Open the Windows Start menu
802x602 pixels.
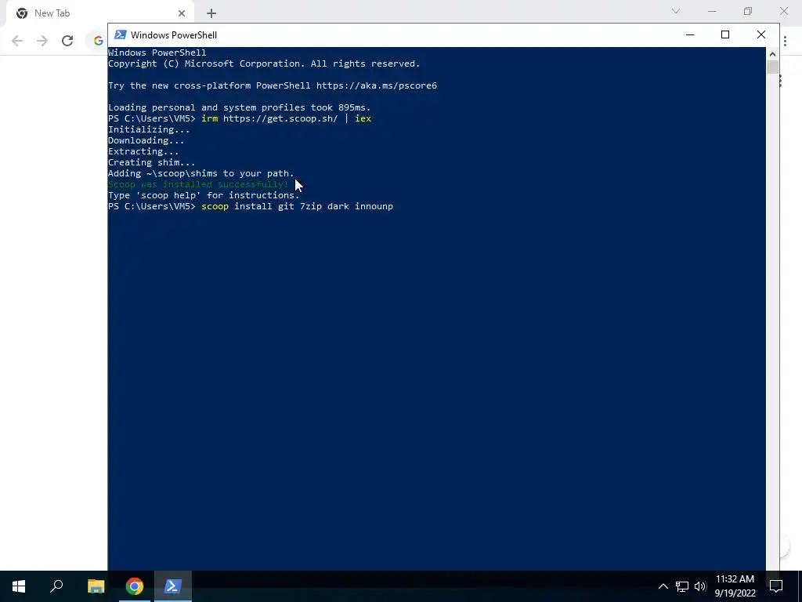[19, 586]
